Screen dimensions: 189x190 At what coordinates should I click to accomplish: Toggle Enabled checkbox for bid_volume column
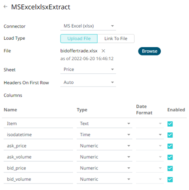click(x=170, y=180)
